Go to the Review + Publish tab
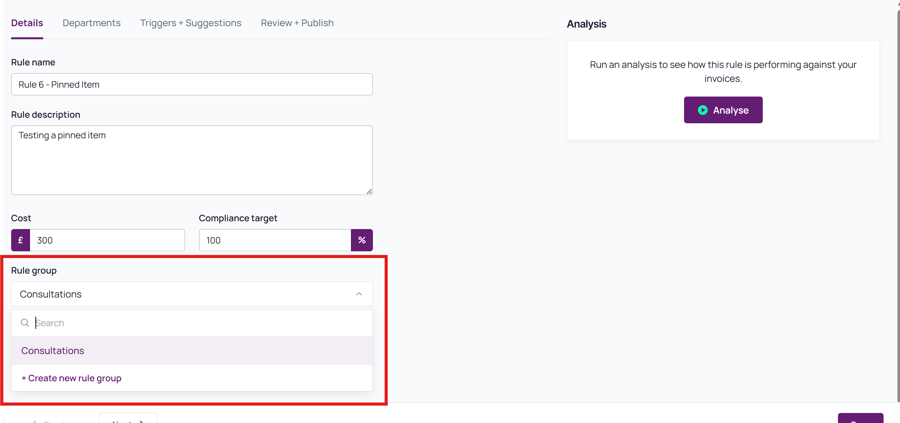Image resolution: width=900 pixels, height=423 pixels. pos(297,23)
